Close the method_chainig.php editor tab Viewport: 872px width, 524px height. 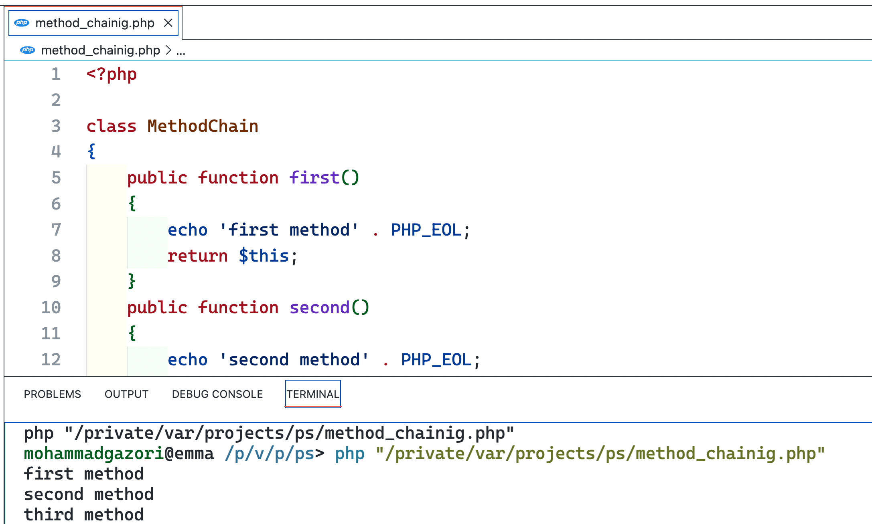point(168,23)
